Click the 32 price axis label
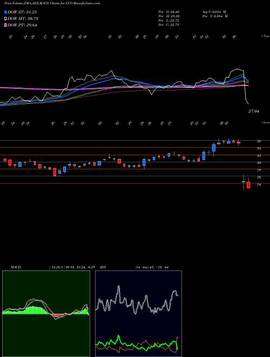The height and width of the screenshot is (357, 270). tap(259, 156)
